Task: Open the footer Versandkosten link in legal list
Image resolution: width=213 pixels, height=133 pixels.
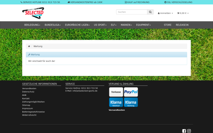Action: (x=29, y=88)
